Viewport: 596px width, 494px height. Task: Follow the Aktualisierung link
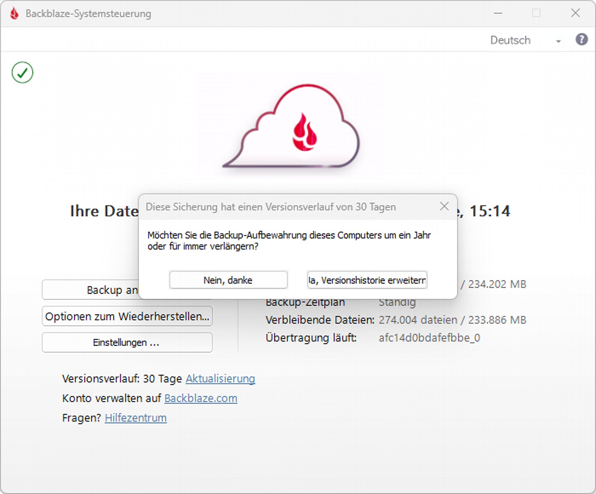[220, 379]
